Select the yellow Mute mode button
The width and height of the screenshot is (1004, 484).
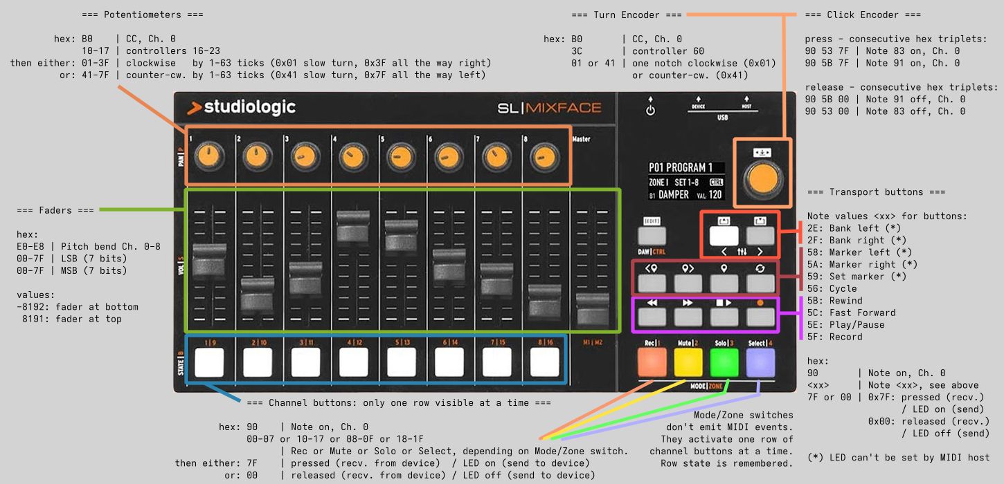[688, 362]
